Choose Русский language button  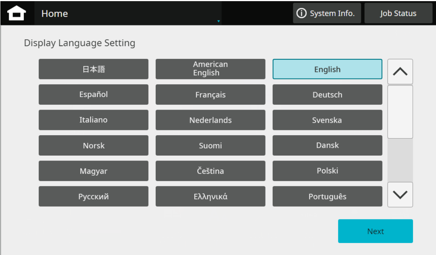click(x=94, y=196)
